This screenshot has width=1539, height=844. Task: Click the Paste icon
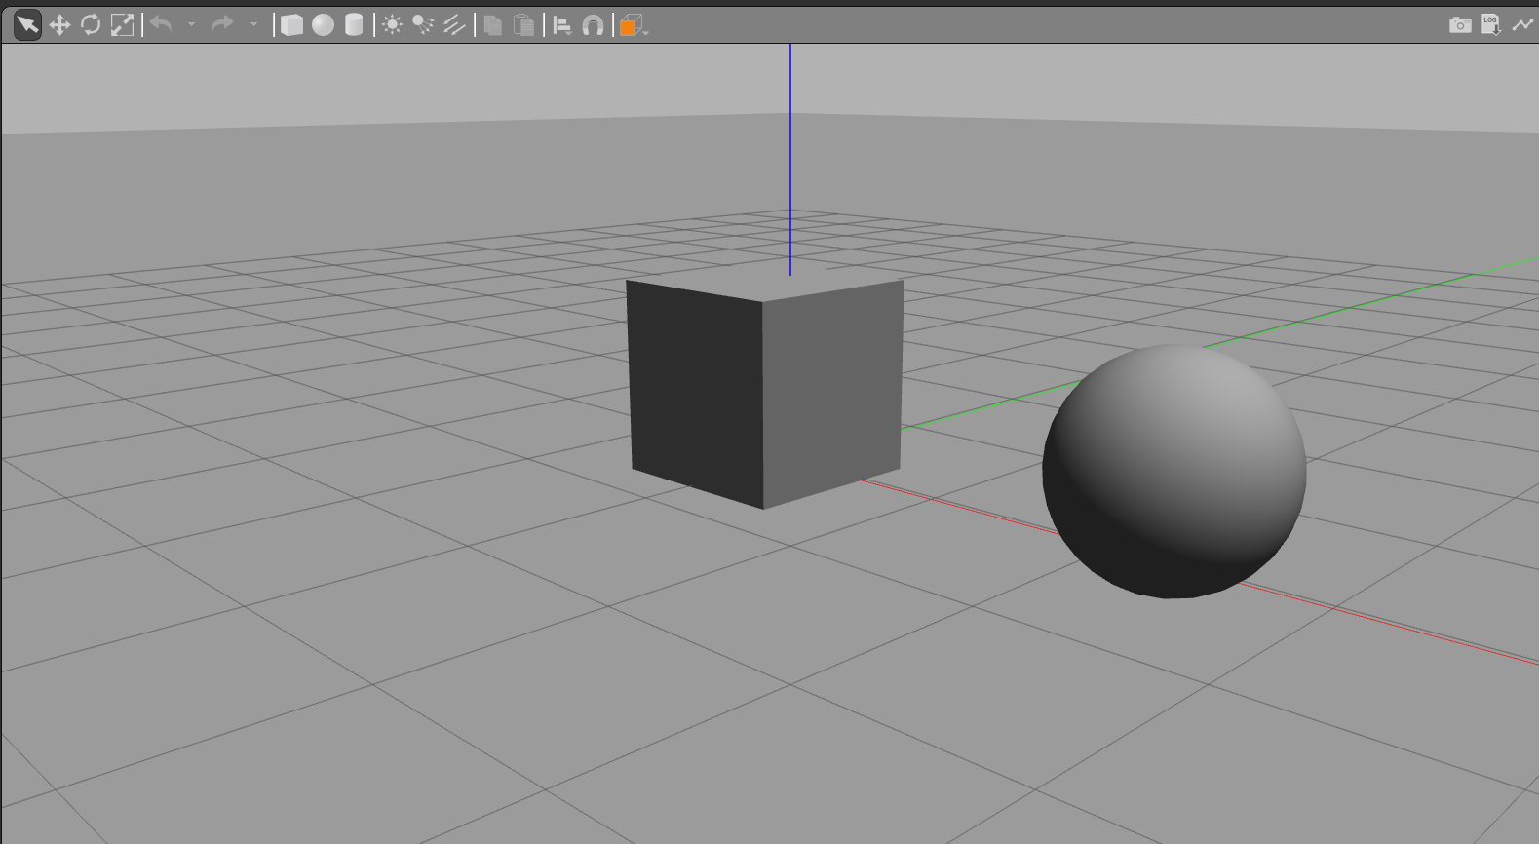[524, 25]
